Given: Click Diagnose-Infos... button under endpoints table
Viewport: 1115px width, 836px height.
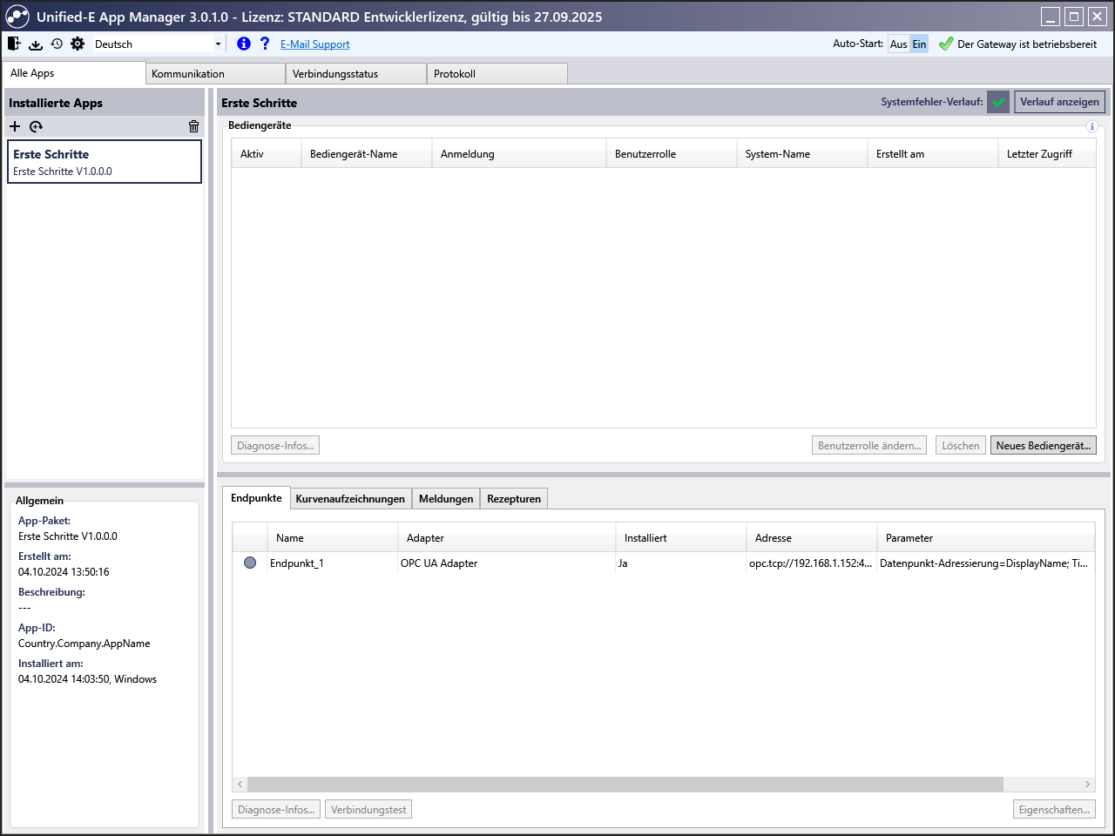Looking at the screenshot, I should (276, 809).
